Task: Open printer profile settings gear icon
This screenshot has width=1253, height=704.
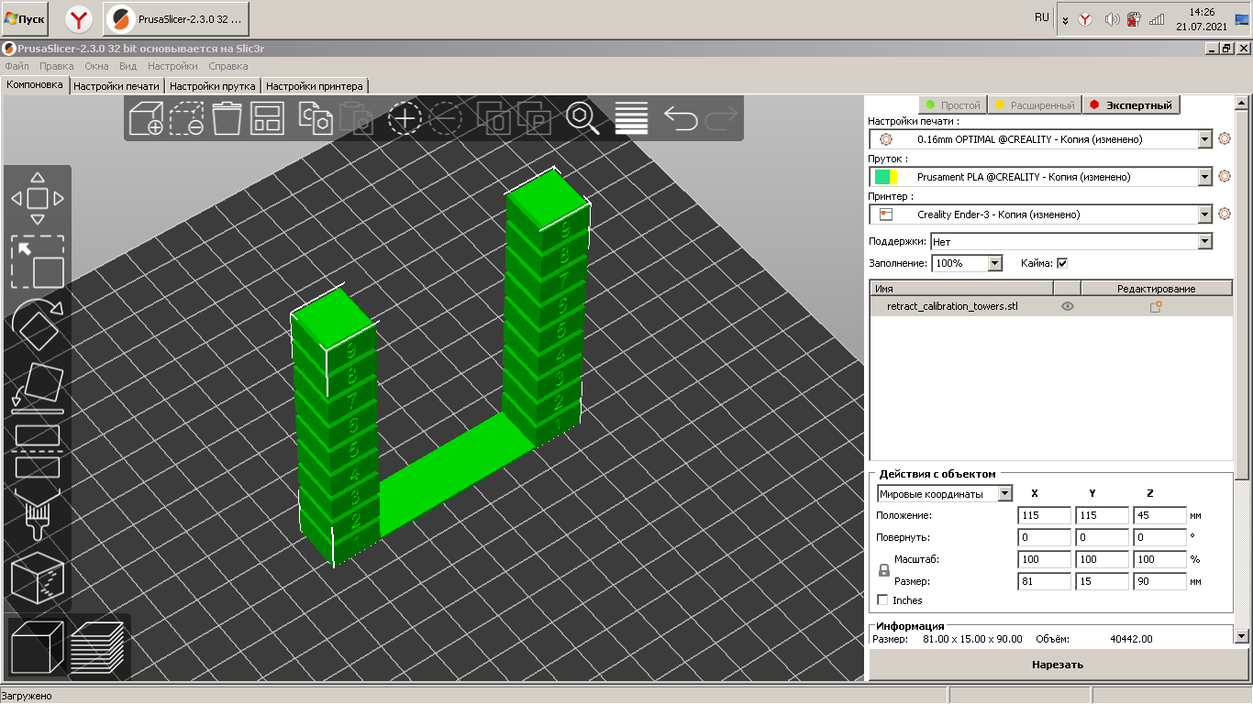Action: click(1224, 214)
